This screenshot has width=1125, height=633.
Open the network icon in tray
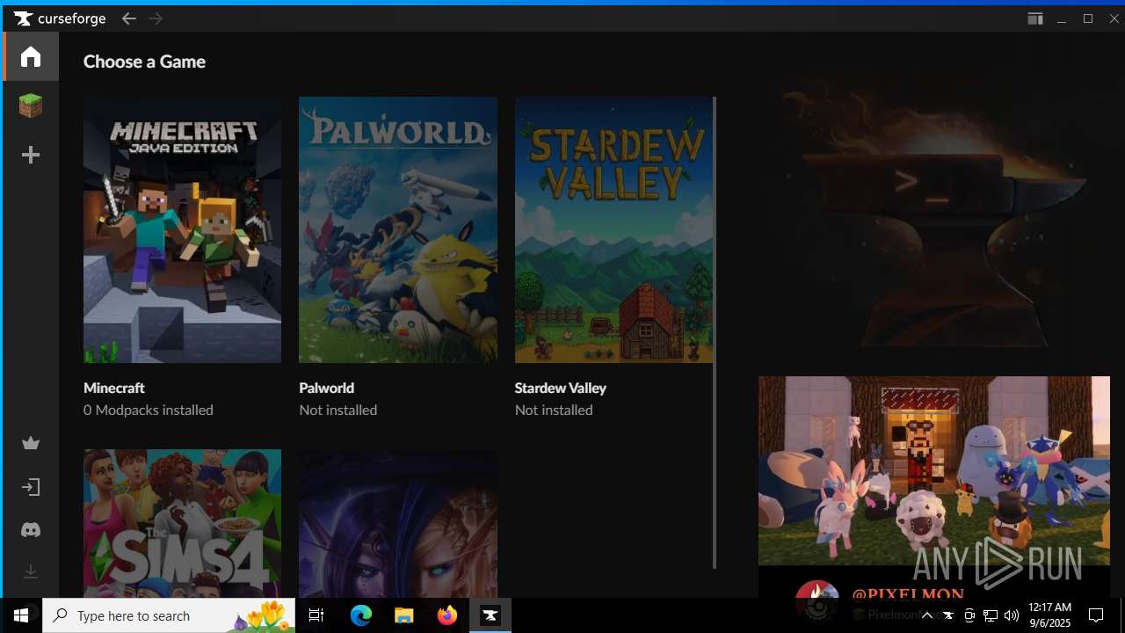coord(991,615)
